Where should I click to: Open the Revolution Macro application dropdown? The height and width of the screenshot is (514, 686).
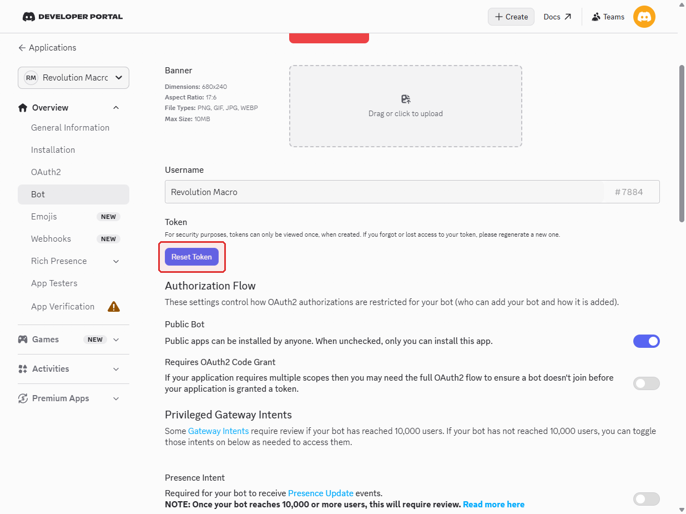[74, 78]
